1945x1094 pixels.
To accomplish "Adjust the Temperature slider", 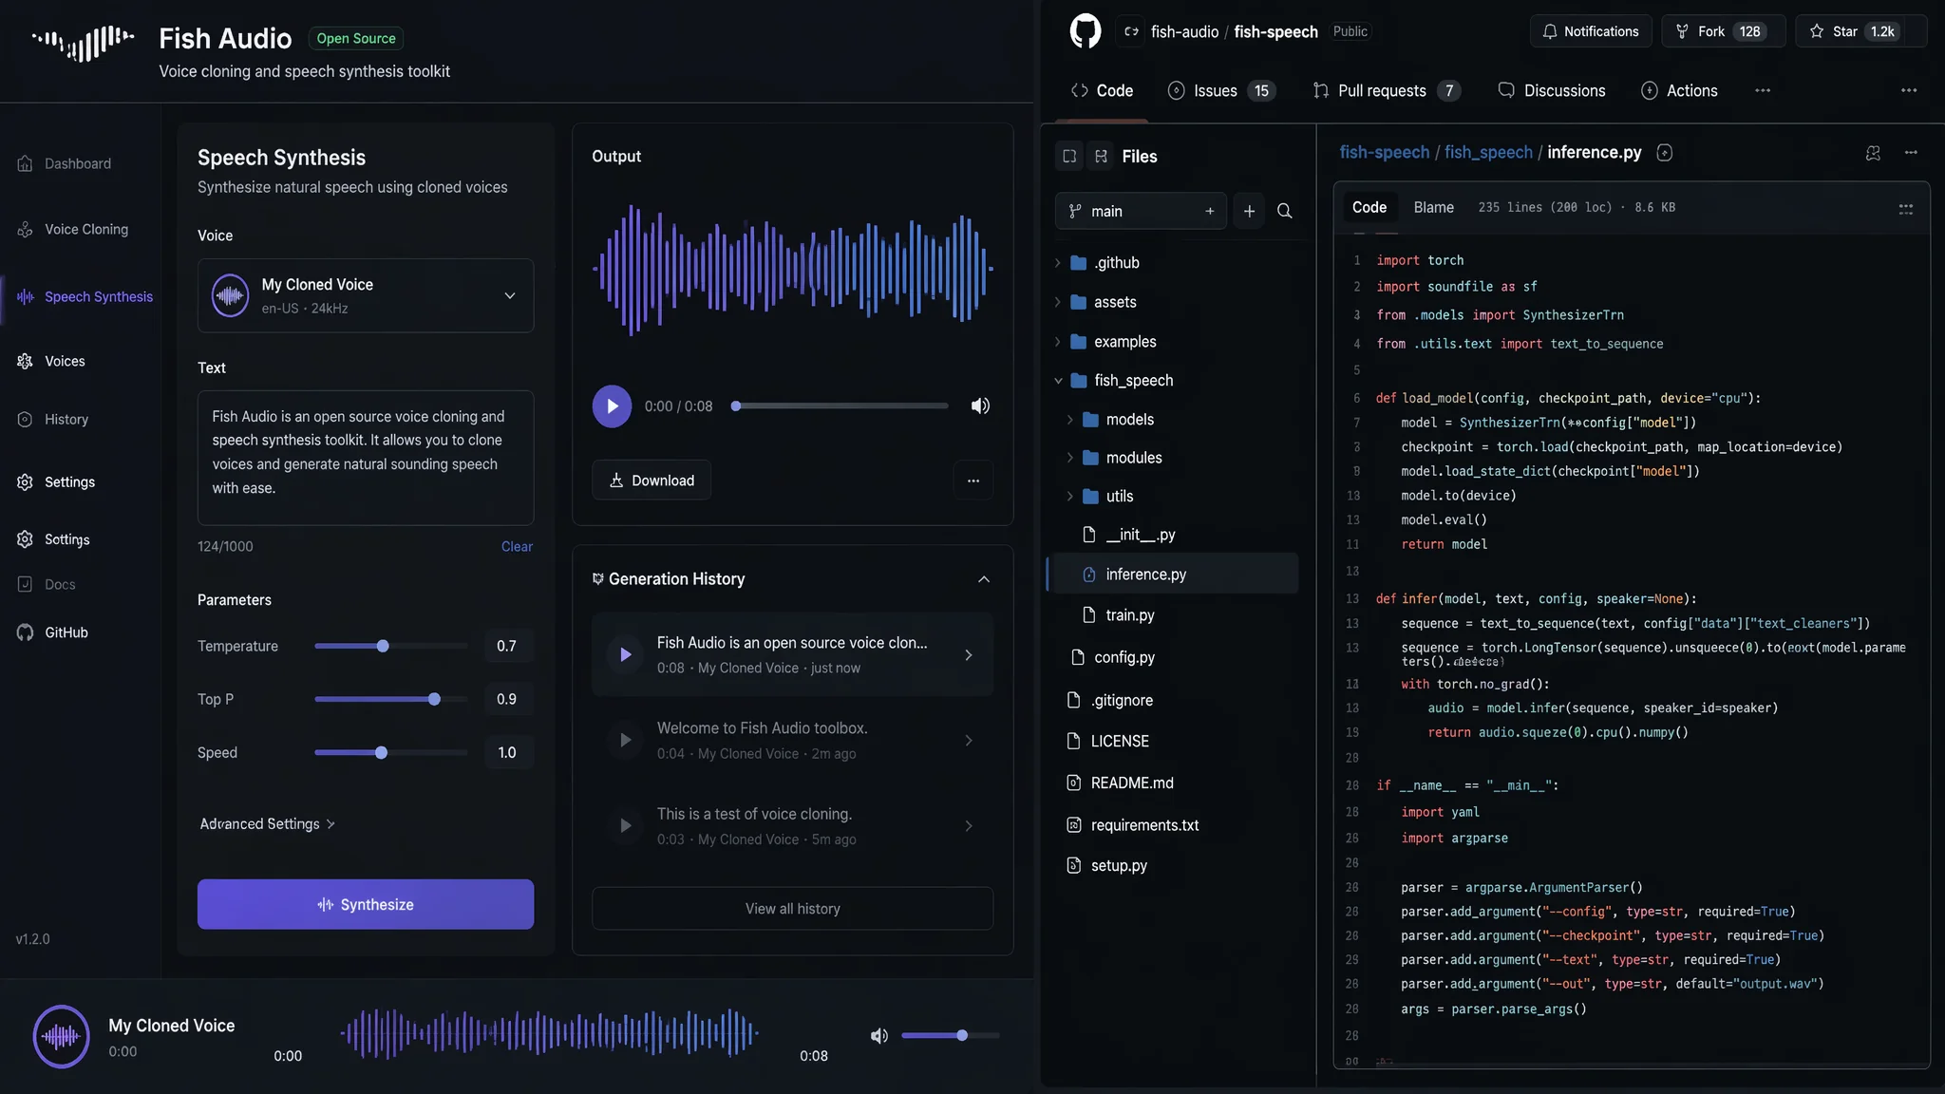I will click(x=390, y=646).
